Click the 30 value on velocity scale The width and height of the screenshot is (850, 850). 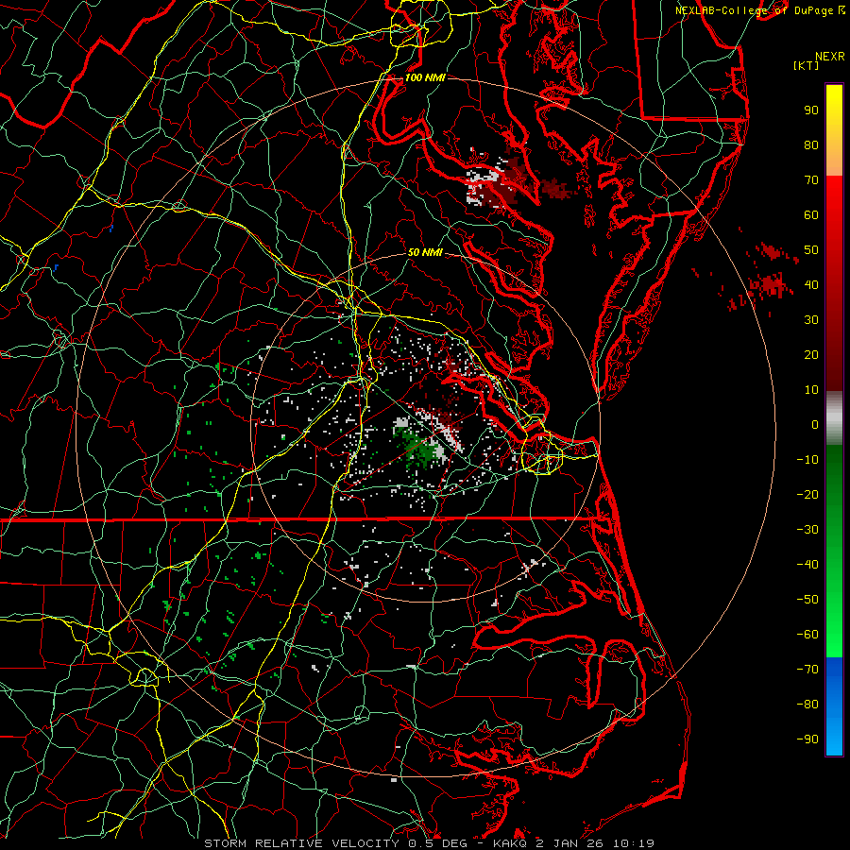coord(811,320)
